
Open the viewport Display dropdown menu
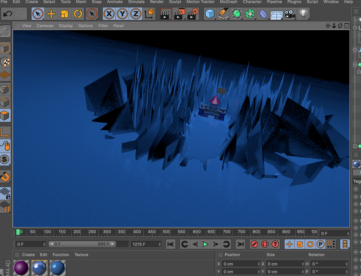[x=66, y=26]
